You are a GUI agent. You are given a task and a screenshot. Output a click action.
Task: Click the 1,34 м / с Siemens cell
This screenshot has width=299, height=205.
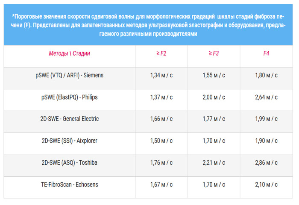(161, 75)
